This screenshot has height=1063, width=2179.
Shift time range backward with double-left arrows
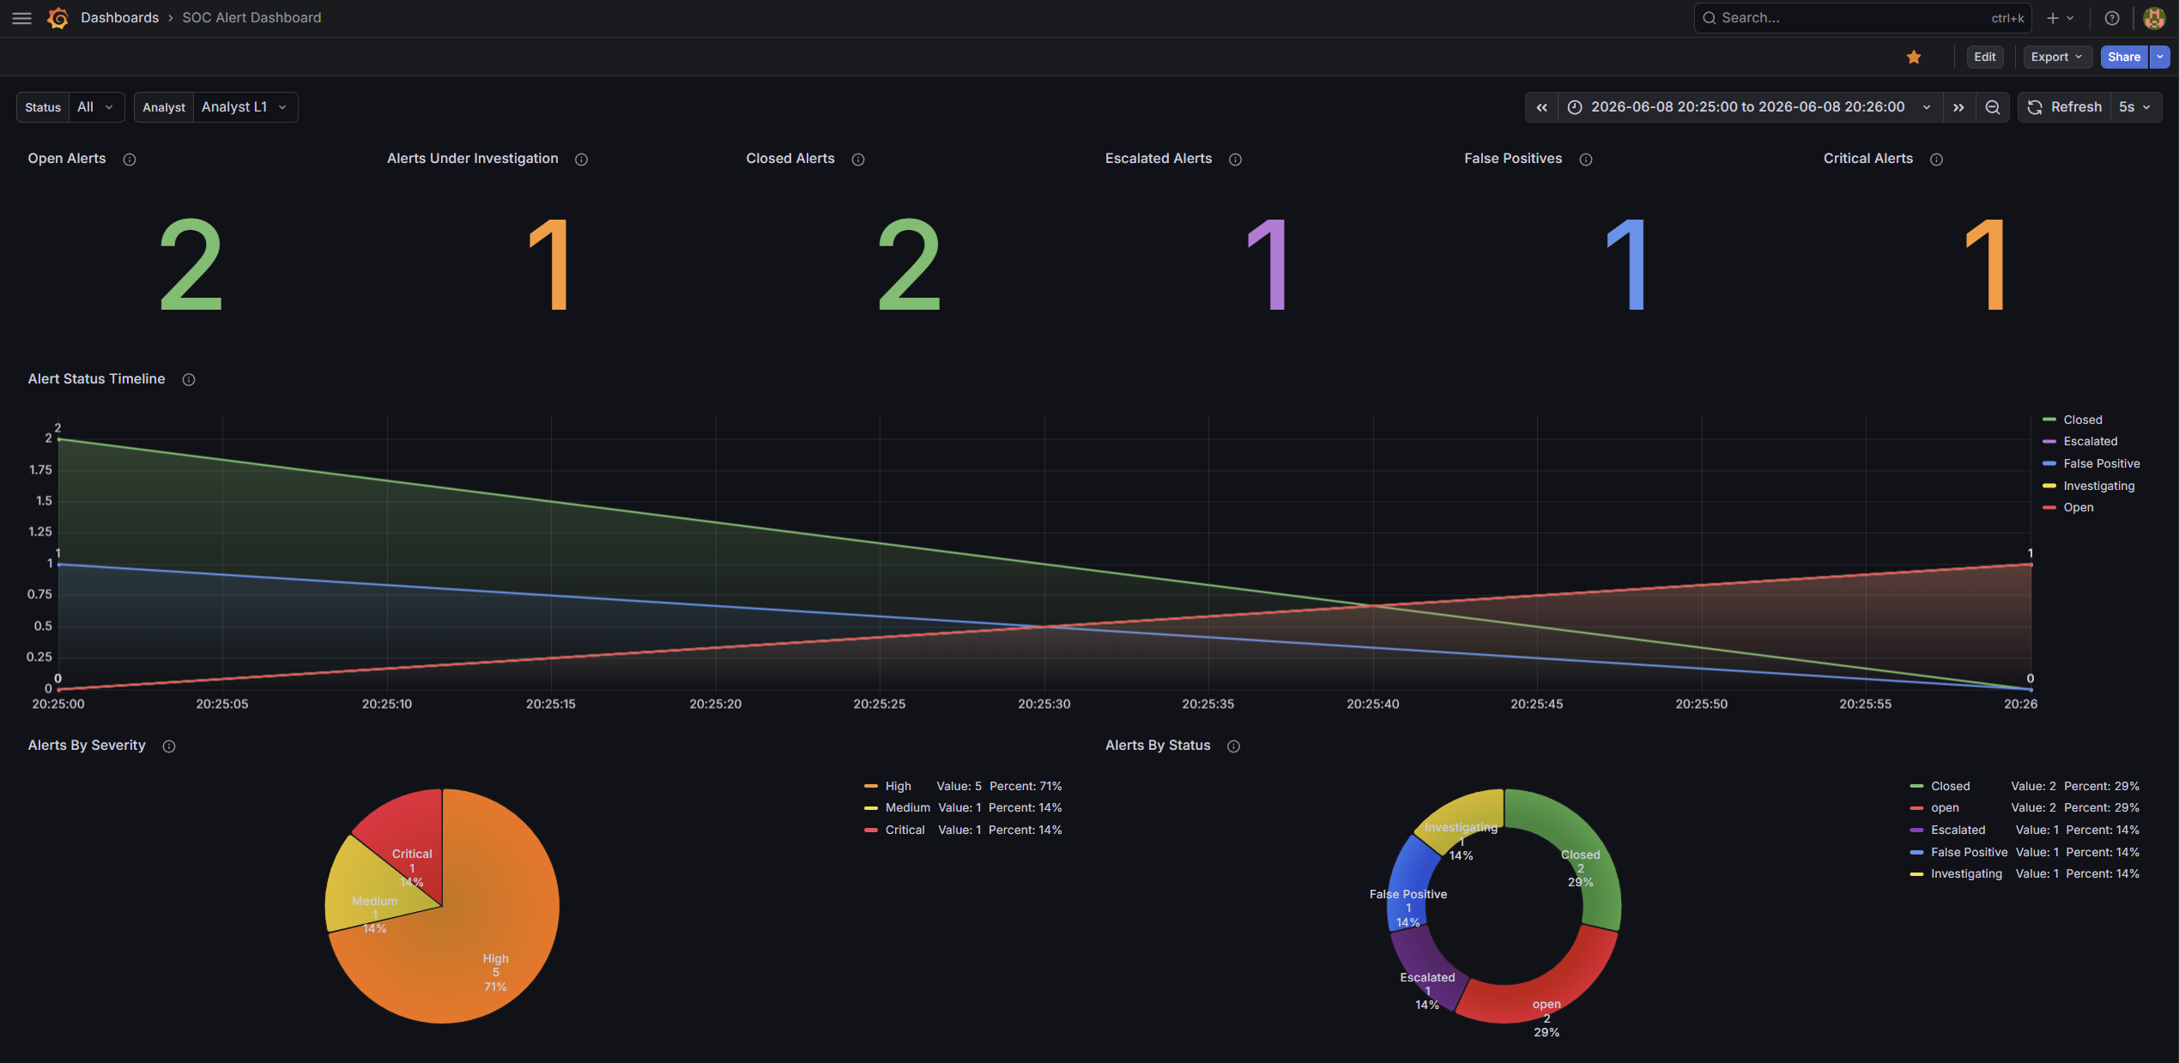tap(1541, 107)
